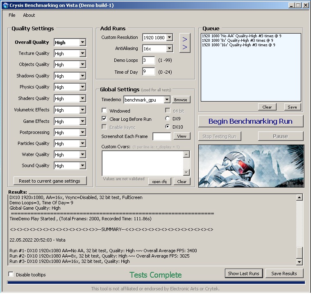The image size is (311, 294).
Task: Click Results scrollbar up arrow
Action: (x=300, y=198)
